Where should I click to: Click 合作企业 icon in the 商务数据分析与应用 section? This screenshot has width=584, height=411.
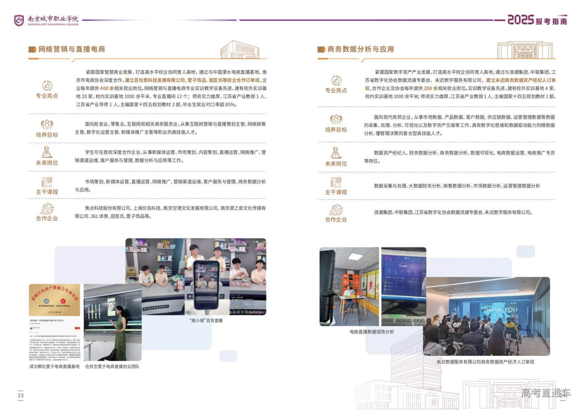[336, 210]
